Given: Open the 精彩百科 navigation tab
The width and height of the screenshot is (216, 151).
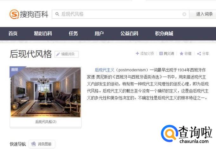Looking at the screenshot, I should click(43, 33).
